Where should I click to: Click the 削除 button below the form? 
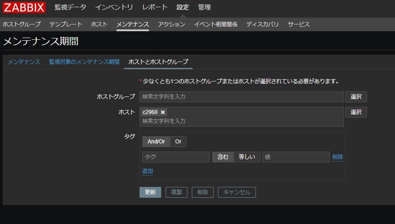click(203, 192)
